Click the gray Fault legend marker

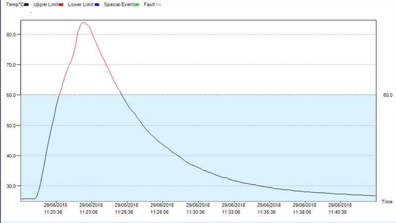[158, 4]
